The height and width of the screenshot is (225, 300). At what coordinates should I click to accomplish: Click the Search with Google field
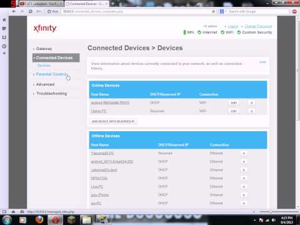(x=257, y=11)
